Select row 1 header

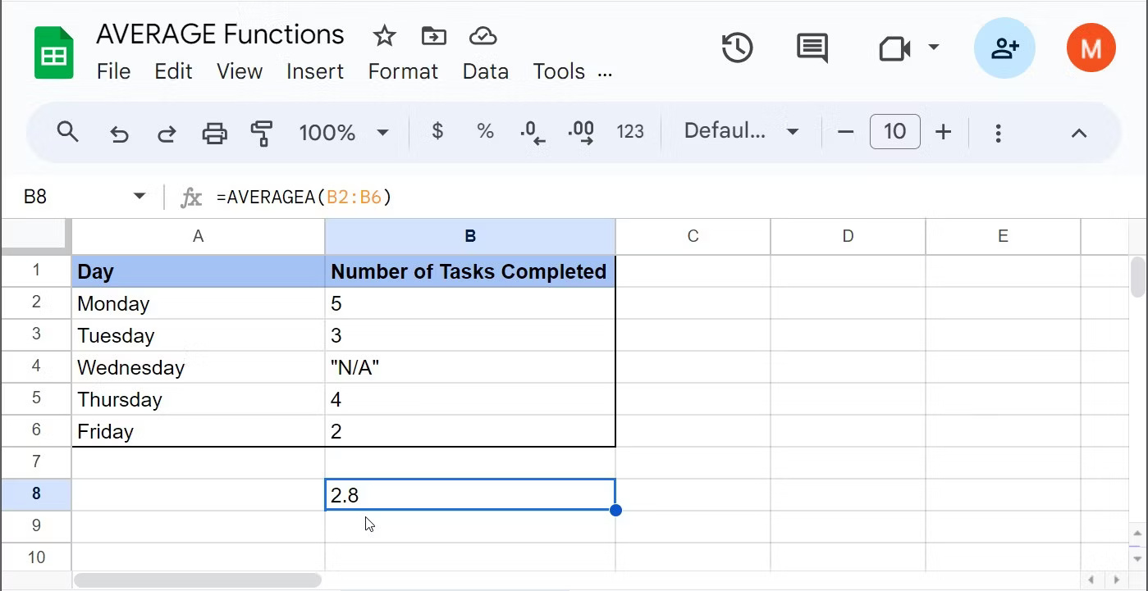click(36, 270)
